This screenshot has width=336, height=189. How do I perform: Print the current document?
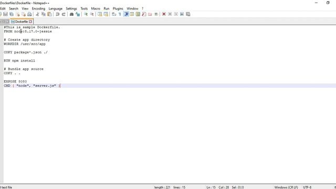point(29,14)
